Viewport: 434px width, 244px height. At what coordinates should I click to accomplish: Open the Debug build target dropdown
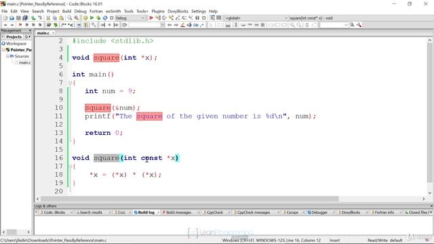(142, 18)
